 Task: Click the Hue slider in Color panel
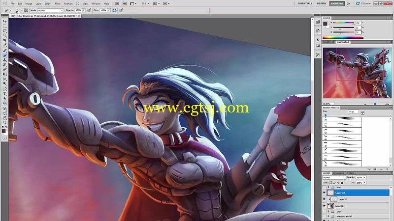tap(344, 23)
